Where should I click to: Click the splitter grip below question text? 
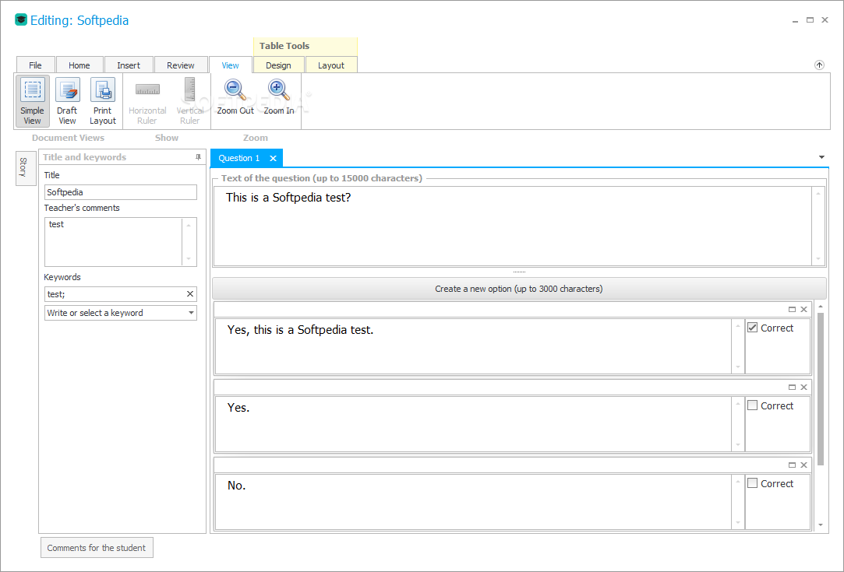(x=519, y=272)
